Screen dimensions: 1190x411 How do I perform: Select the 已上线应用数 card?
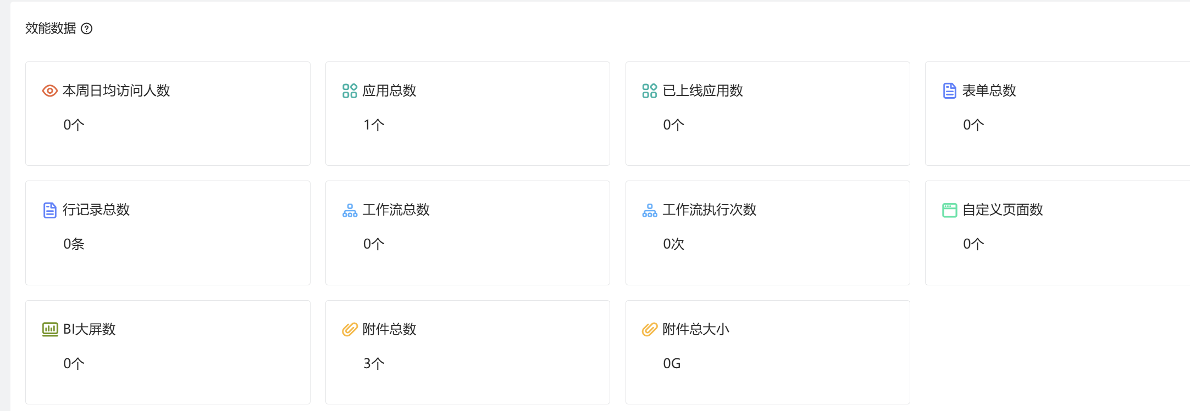point(767,113)
